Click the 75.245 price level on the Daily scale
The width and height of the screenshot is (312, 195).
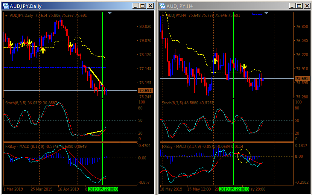pyautogui.click(x=145, y=97)
